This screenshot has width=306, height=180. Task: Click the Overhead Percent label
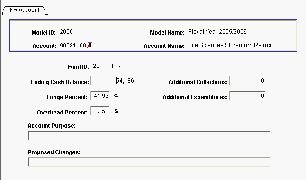coord(62,113)
